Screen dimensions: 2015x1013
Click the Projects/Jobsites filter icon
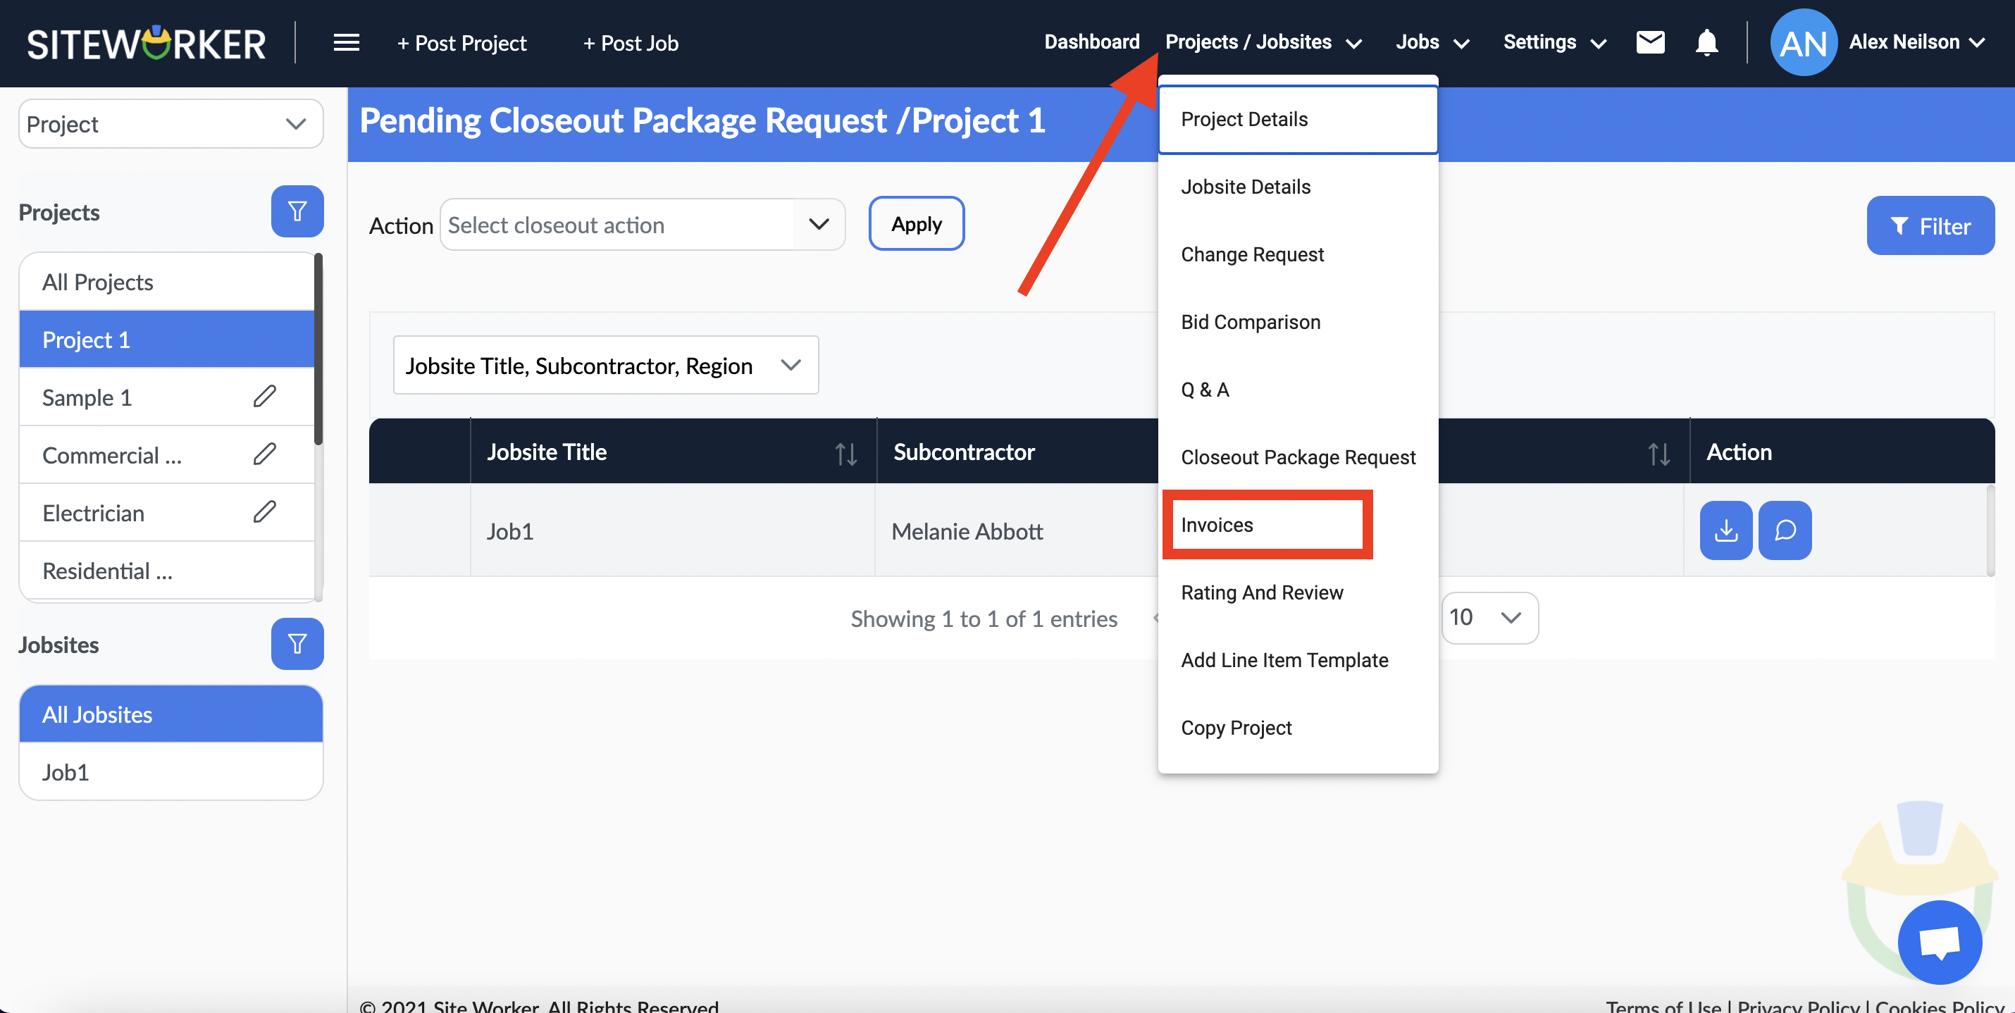(296, 211)
